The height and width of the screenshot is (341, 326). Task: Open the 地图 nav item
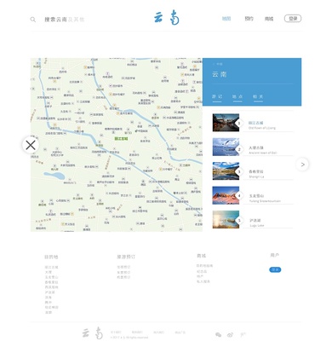pos(226,19)
